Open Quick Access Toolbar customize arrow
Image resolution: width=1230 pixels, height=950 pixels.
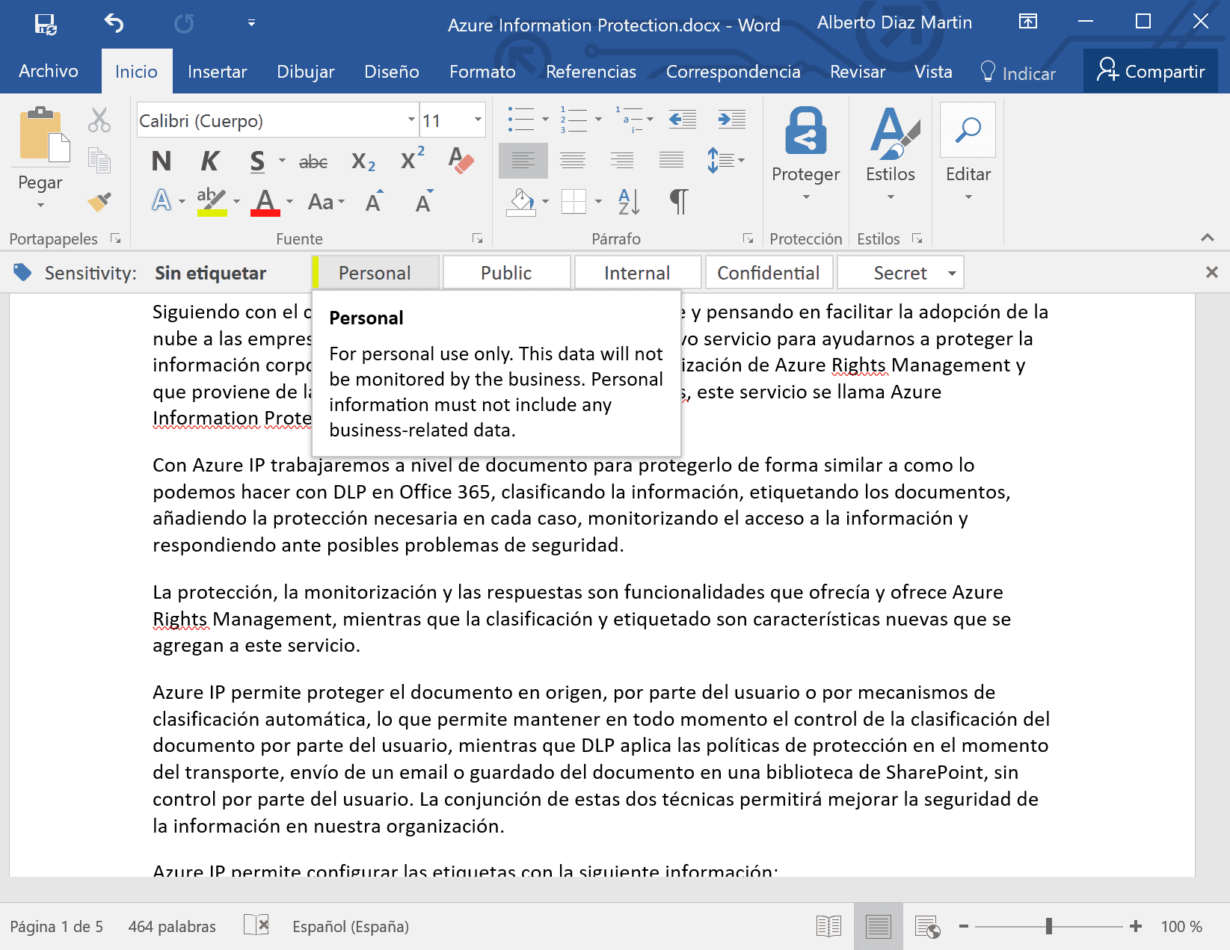[251, 23]
